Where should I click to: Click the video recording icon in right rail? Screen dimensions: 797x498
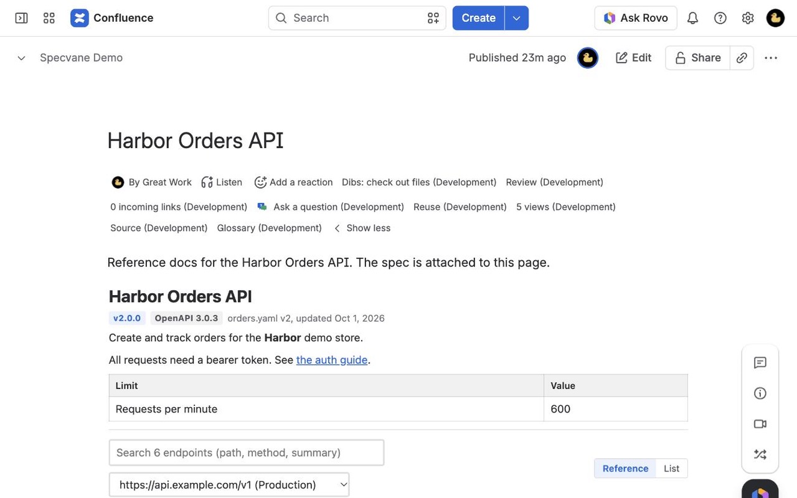click(x=760, y=424)
